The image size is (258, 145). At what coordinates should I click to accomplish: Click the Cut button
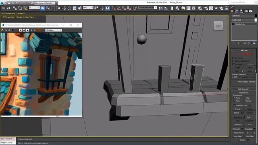(250, 124)
